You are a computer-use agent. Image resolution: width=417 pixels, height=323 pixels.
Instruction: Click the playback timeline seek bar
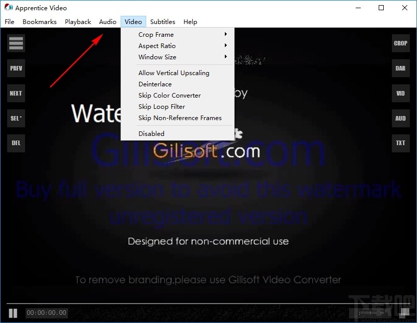pyautogui.click(x=208, y=303)
